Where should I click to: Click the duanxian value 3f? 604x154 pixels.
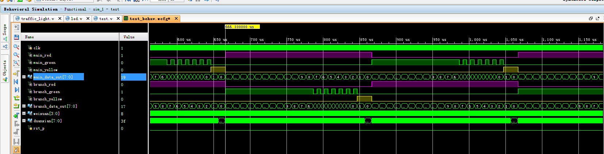tap(123, 121)
